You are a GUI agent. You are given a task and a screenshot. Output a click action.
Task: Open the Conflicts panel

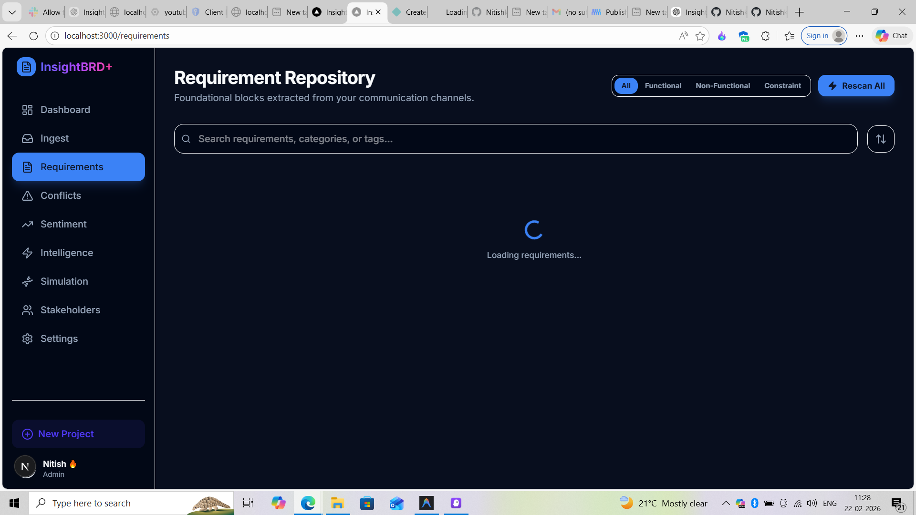[x=61, y=196]
